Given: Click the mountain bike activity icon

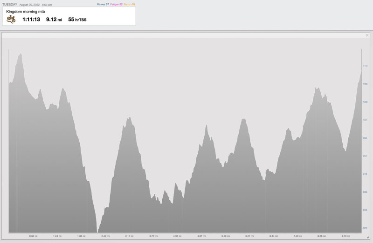Looking at the screenshot, I should coord(11,19).
